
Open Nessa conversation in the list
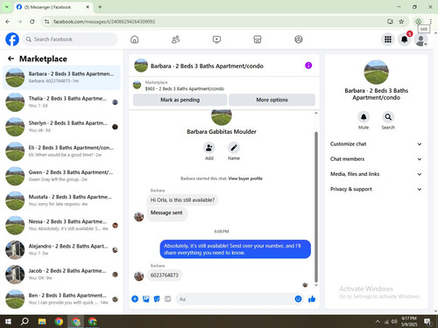(61, 225)
